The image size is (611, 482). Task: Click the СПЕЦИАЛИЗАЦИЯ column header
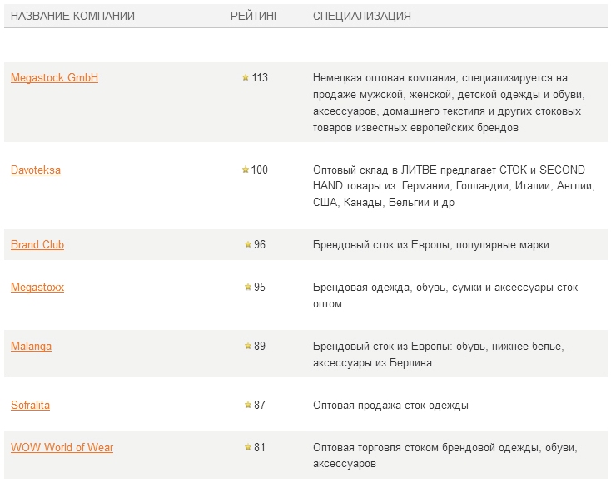362,16
